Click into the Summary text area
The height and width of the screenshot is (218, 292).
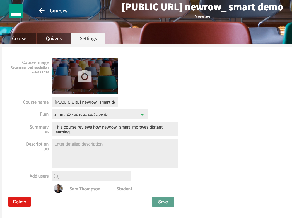pos(115,129)
